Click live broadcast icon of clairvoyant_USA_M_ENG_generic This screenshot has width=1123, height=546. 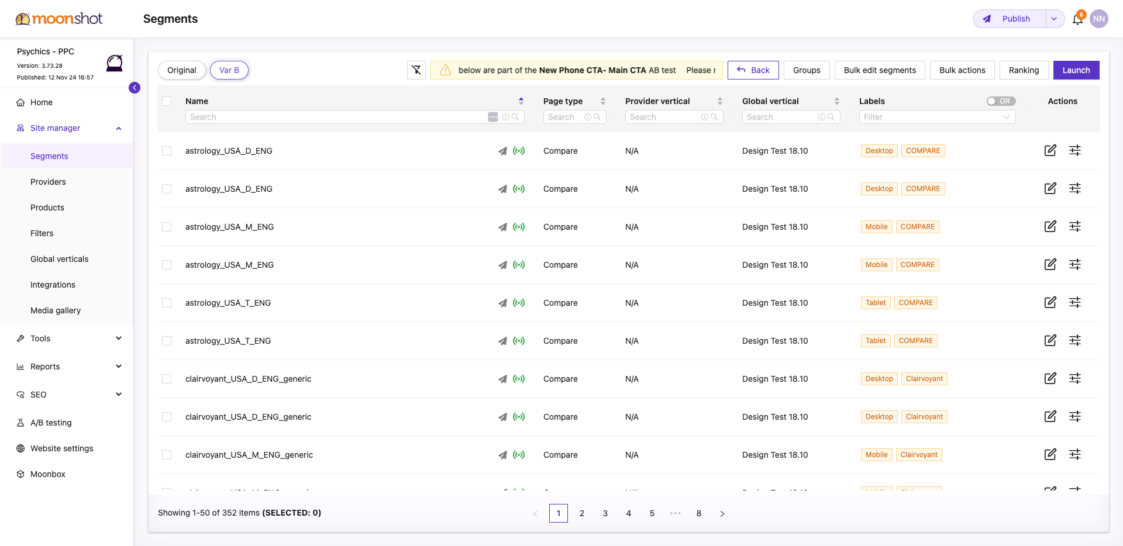point(519,455)
